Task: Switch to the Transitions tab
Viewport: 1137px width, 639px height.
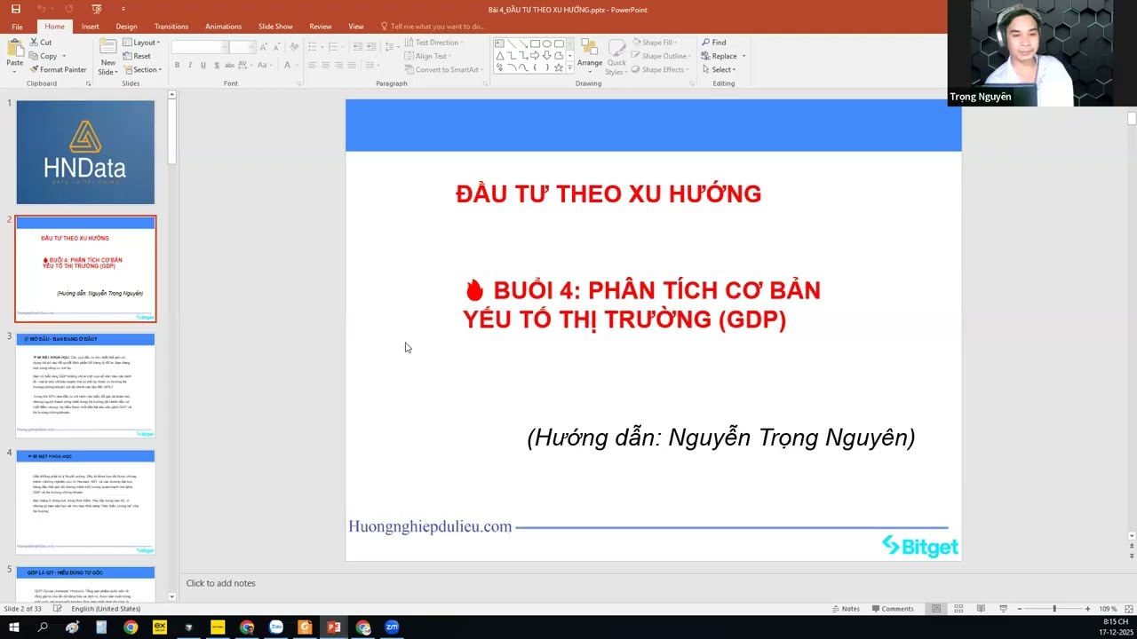Action: pos(171,27)
